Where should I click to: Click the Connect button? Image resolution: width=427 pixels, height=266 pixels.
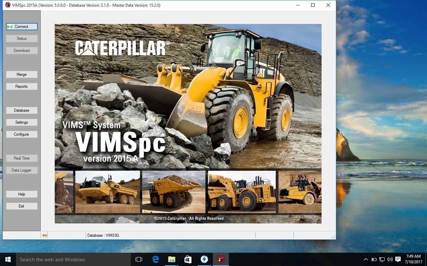coord(22,27)
